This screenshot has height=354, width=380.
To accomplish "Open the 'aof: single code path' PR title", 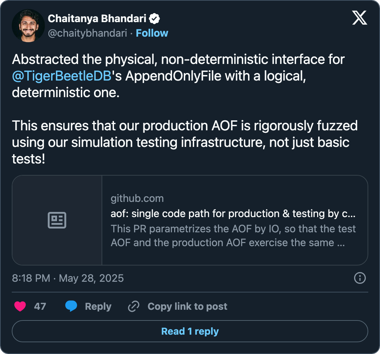I will point(233,214).
